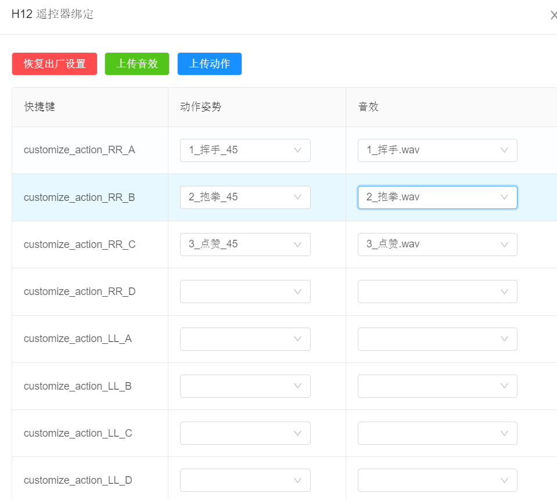This screenshot has width=557, height=500.
Task: Expand the 3_点赞.wav sound dropdown
Action: click(x=437, y=244)
